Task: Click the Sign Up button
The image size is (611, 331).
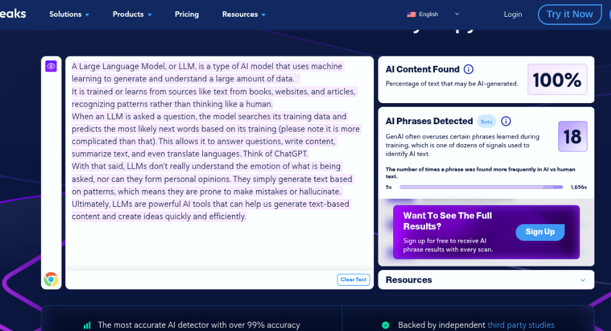Action: click(x=540, y=232)
